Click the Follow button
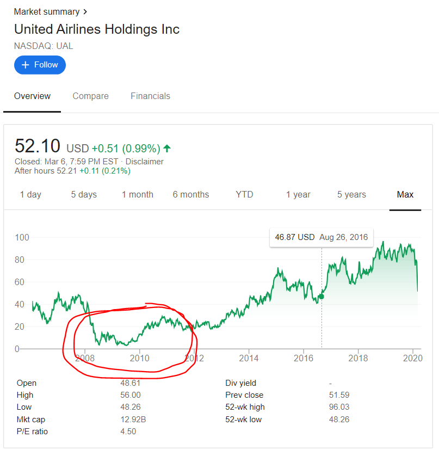The image size is (439, 450). tap(40, 65)
